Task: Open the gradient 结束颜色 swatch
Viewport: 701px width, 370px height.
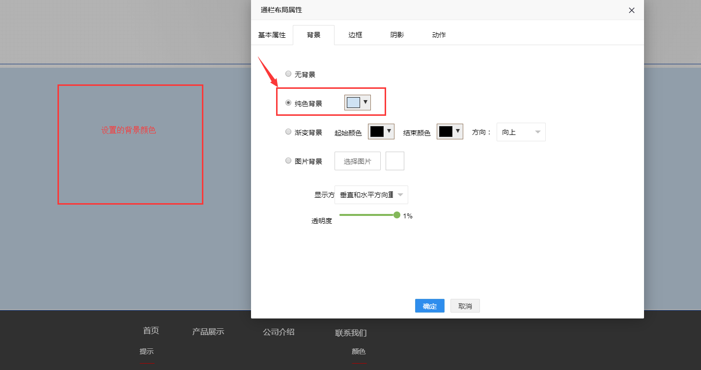Action: point(449,132)
